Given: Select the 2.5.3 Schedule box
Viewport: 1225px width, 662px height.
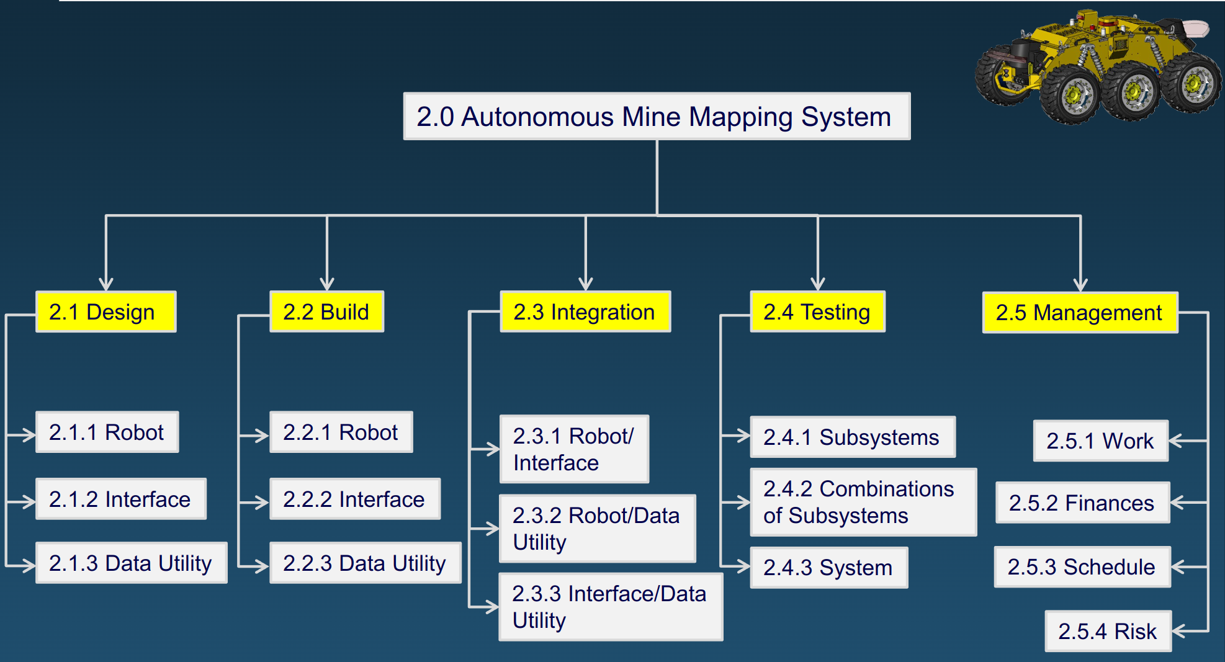Looking at the screenshot, I should click(x=1082, y=566).
